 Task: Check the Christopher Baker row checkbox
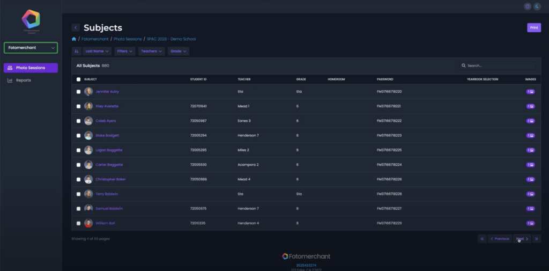[78, 179]
